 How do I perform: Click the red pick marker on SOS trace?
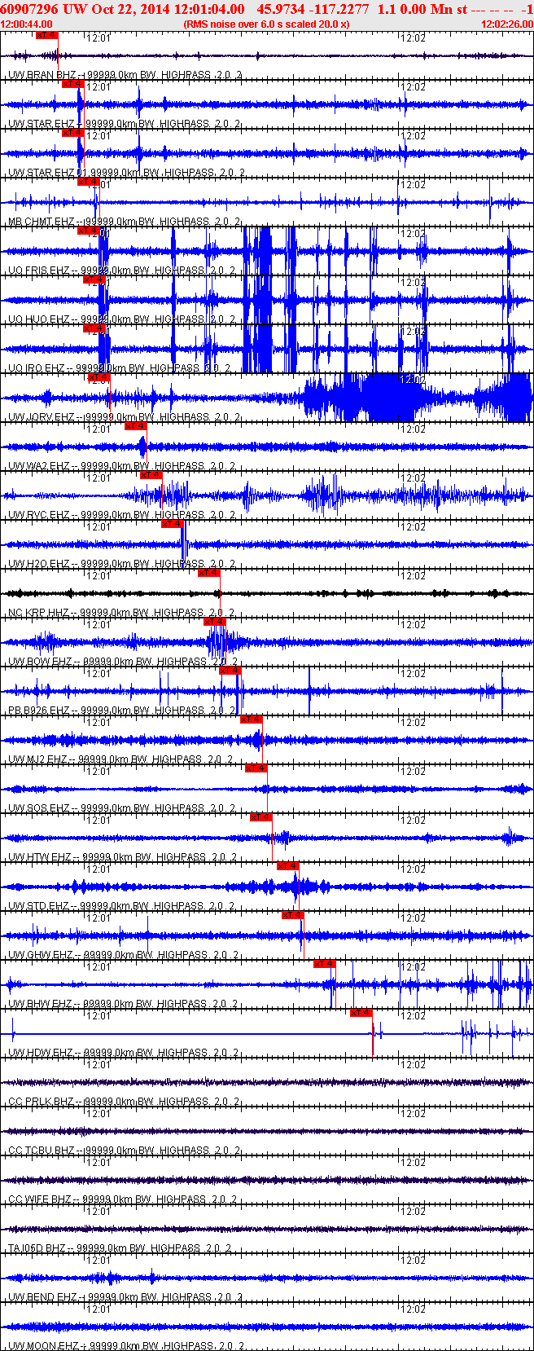click(x=256, y=768)
